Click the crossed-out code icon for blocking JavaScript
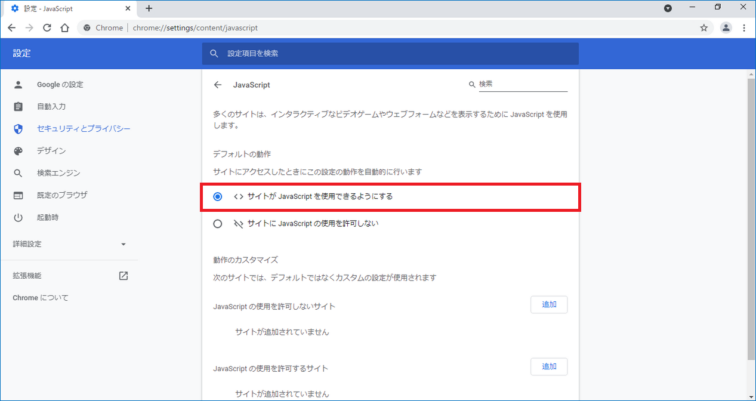This screenshot has width=756, height=401. pos(238,224)
